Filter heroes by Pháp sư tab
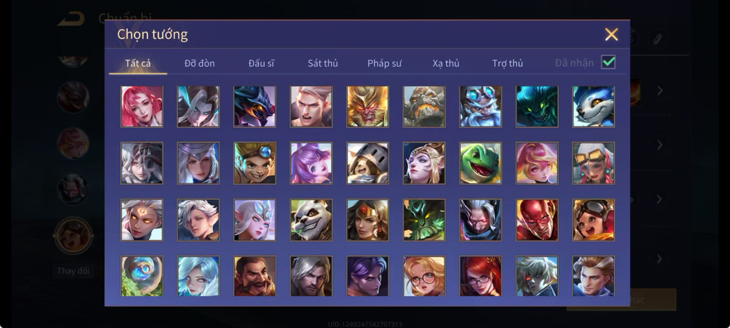The width and height of the screenshot is (730, 328). pyautogui.click(x=384, y=63)
